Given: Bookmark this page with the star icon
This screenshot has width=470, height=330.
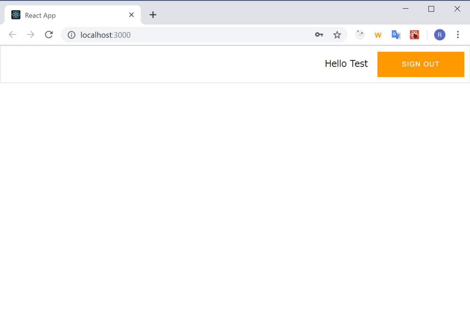Looking at the screenshot, I should point(337,35).
